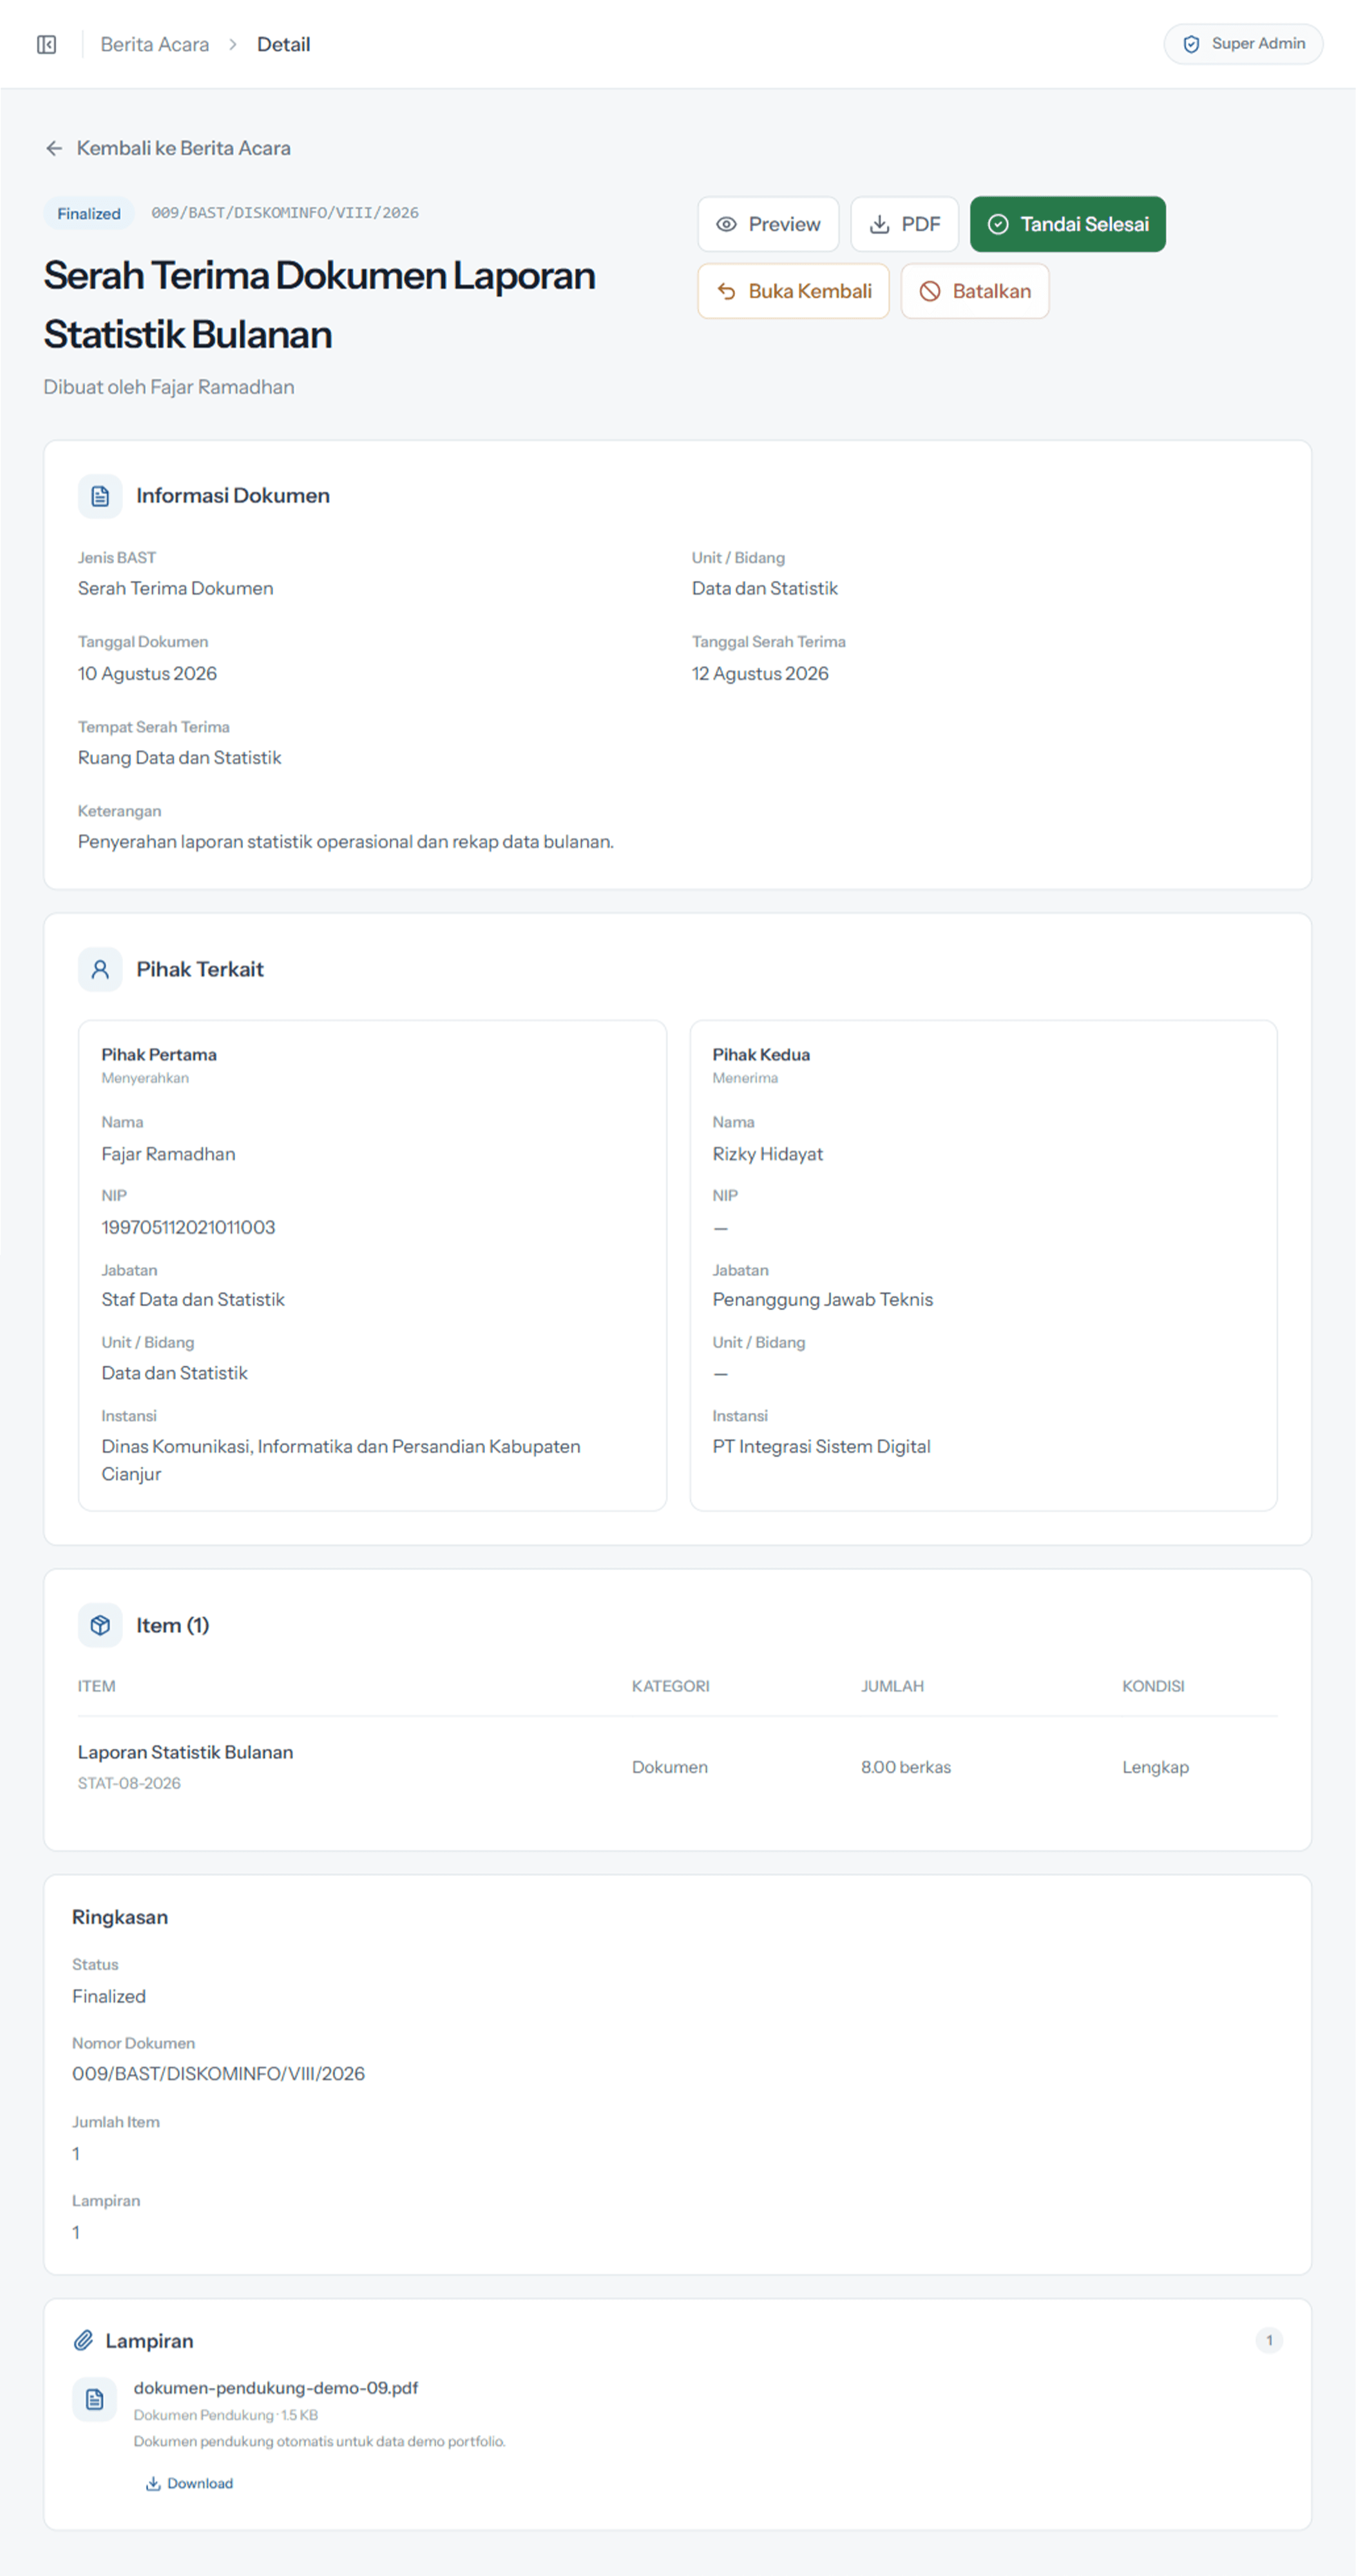
Task: Select PT Integrasi Sistem Digital text
Action: (821, 1446)
